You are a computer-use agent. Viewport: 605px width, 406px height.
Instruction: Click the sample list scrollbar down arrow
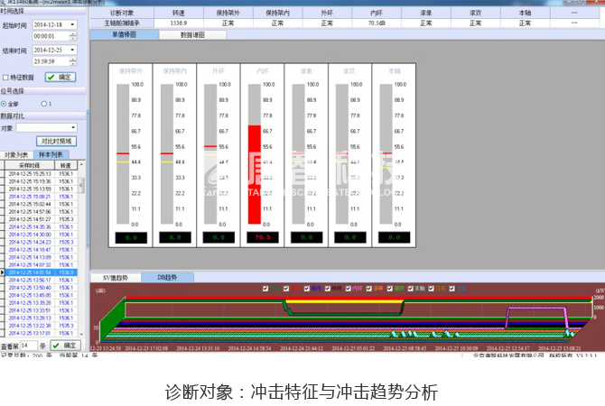pos(81,334)
